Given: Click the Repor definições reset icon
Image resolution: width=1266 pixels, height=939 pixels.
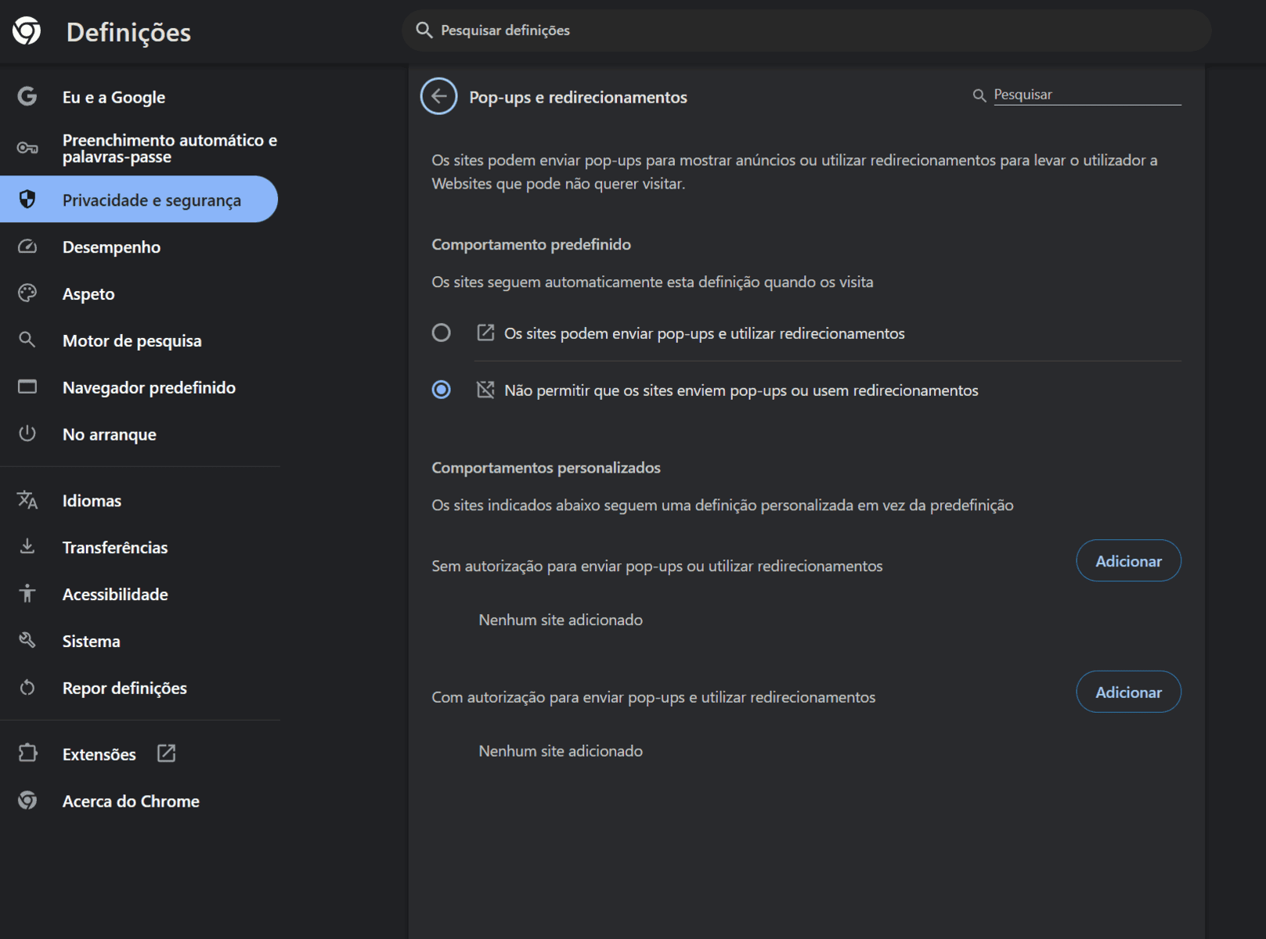Looking at the screenshot, I should click(x=27, y=687).
